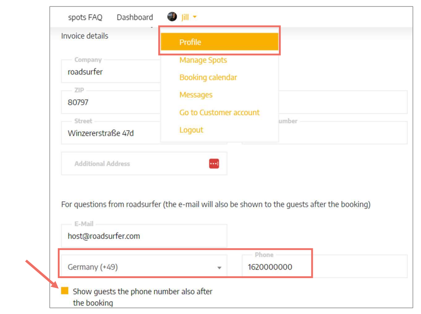Image resolution: width=421 pixels, height=314 pixels.
Task: Select Messages from the dropdown menu
Action: click(x=196, y=95)
